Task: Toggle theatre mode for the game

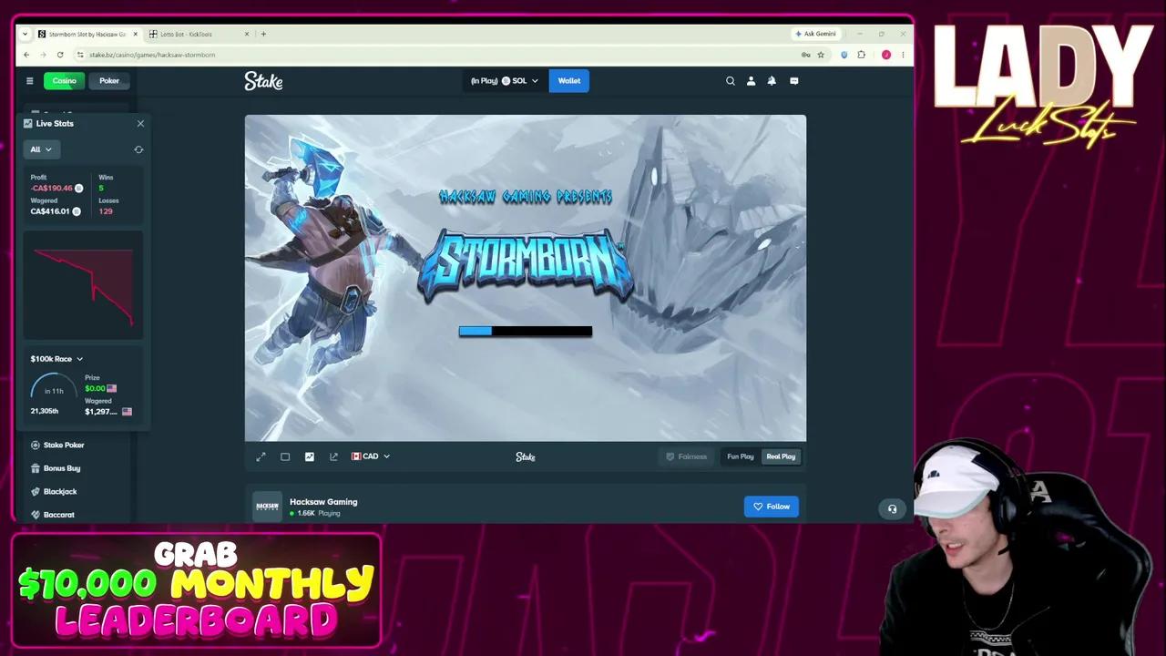Action: tap(285, 456)
